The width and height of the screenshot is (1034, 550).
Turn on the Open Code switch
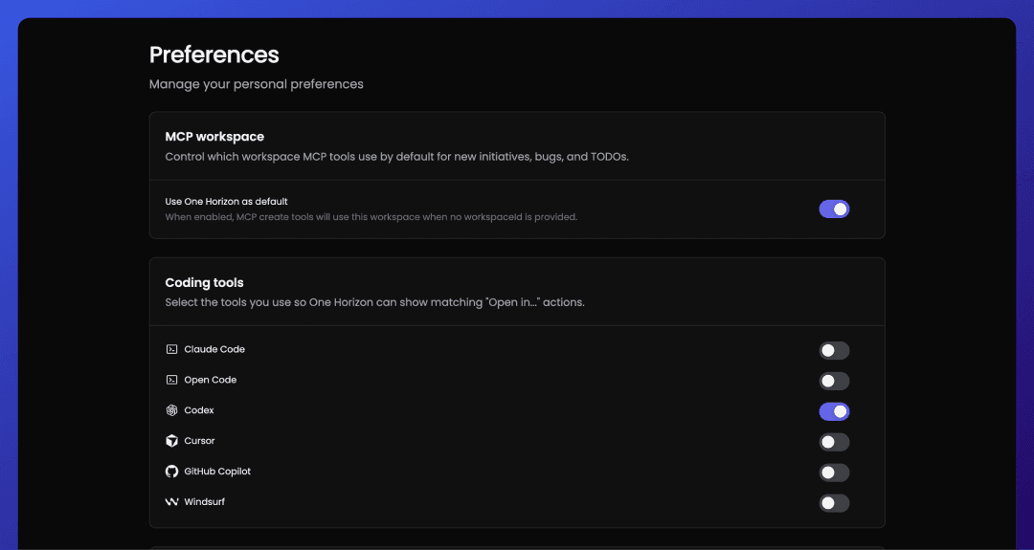(834, 381)
